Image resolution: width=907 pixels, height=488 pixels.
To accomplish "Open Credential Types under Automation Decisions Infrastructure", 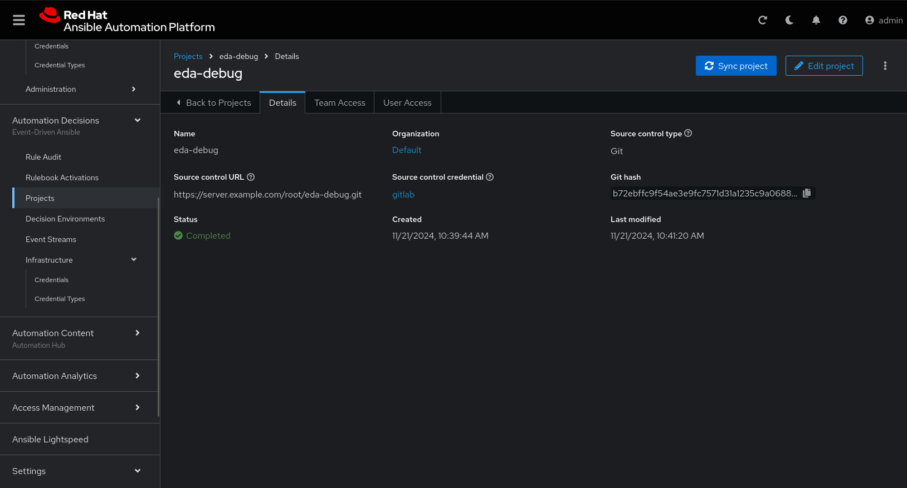I will (x=60, y=299).
